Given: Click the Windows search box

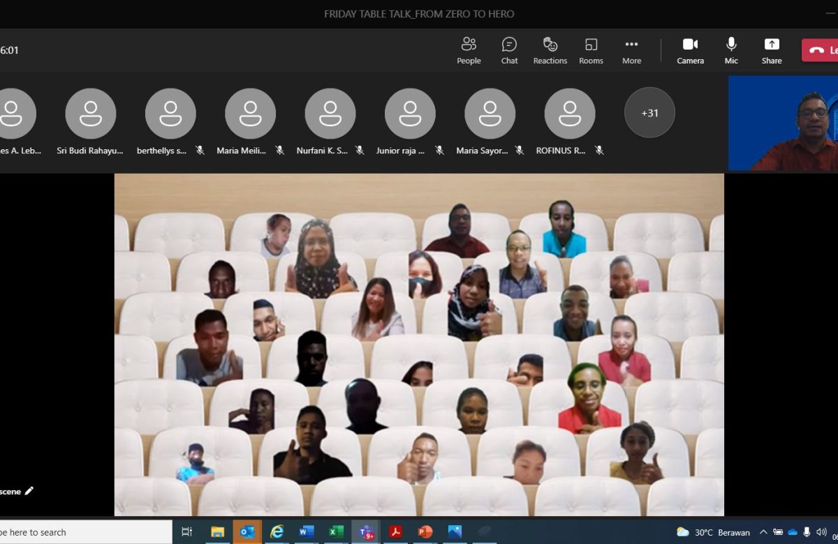Looking at the screenshot, I should [84, 532].
